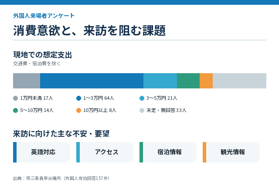Click the gray legend dot for 1万円未満
The height and width of the screenshot is (186, 279).
point(16,98)
